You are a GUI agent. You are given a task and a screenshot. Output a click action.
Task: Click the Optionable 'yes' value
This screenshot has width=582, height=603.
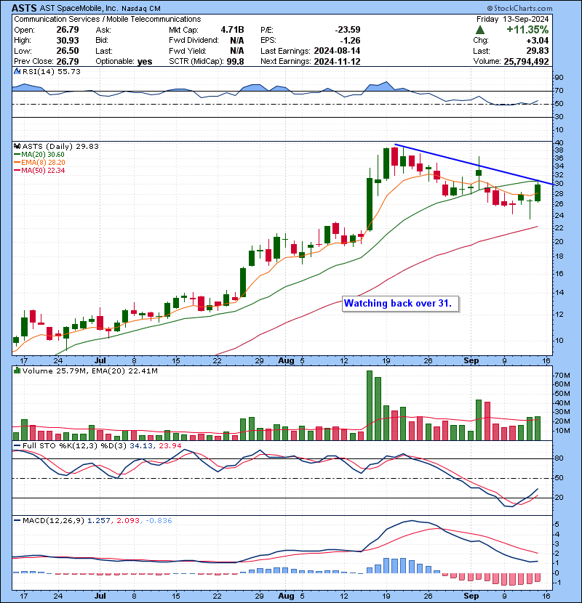point(145,62)
